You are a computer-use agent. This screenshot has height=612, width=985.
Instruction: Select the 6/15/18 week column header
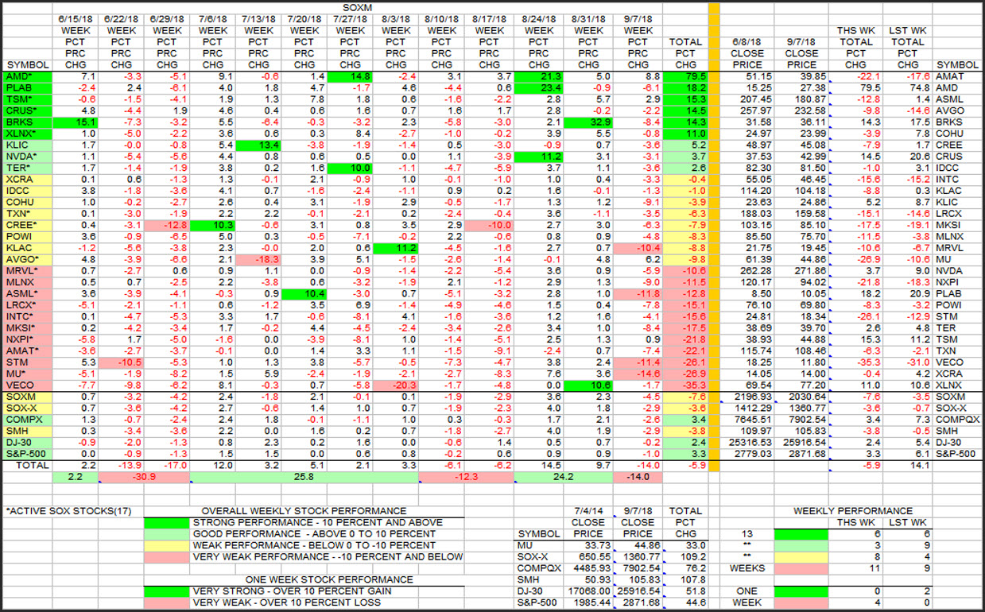click(76, 18)
